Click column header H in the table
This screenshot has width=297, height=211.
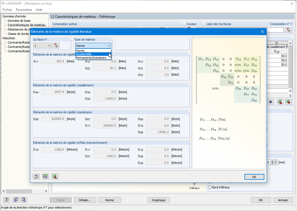click(277, 43)
